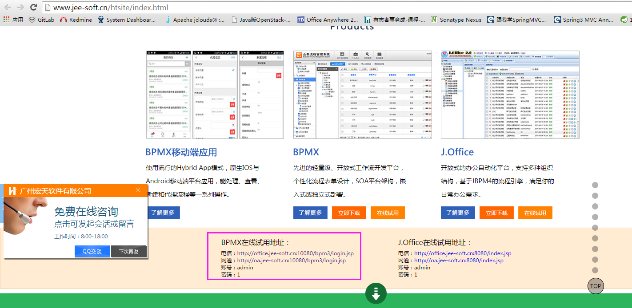Click the TOP back-to-top button
The width and height of the screenshot is (632, 308).
click(596, 286)
